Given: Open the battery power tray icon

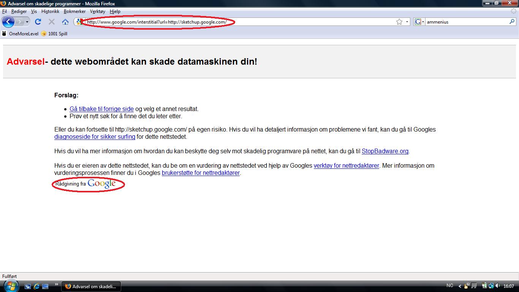Looking at the screenshot, I should point(484,286).
